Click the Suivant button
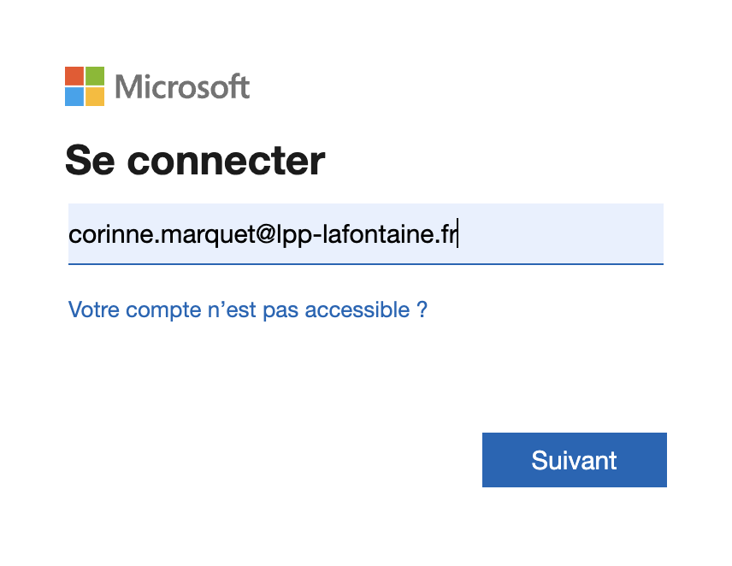732x566 pixels. 574,460
